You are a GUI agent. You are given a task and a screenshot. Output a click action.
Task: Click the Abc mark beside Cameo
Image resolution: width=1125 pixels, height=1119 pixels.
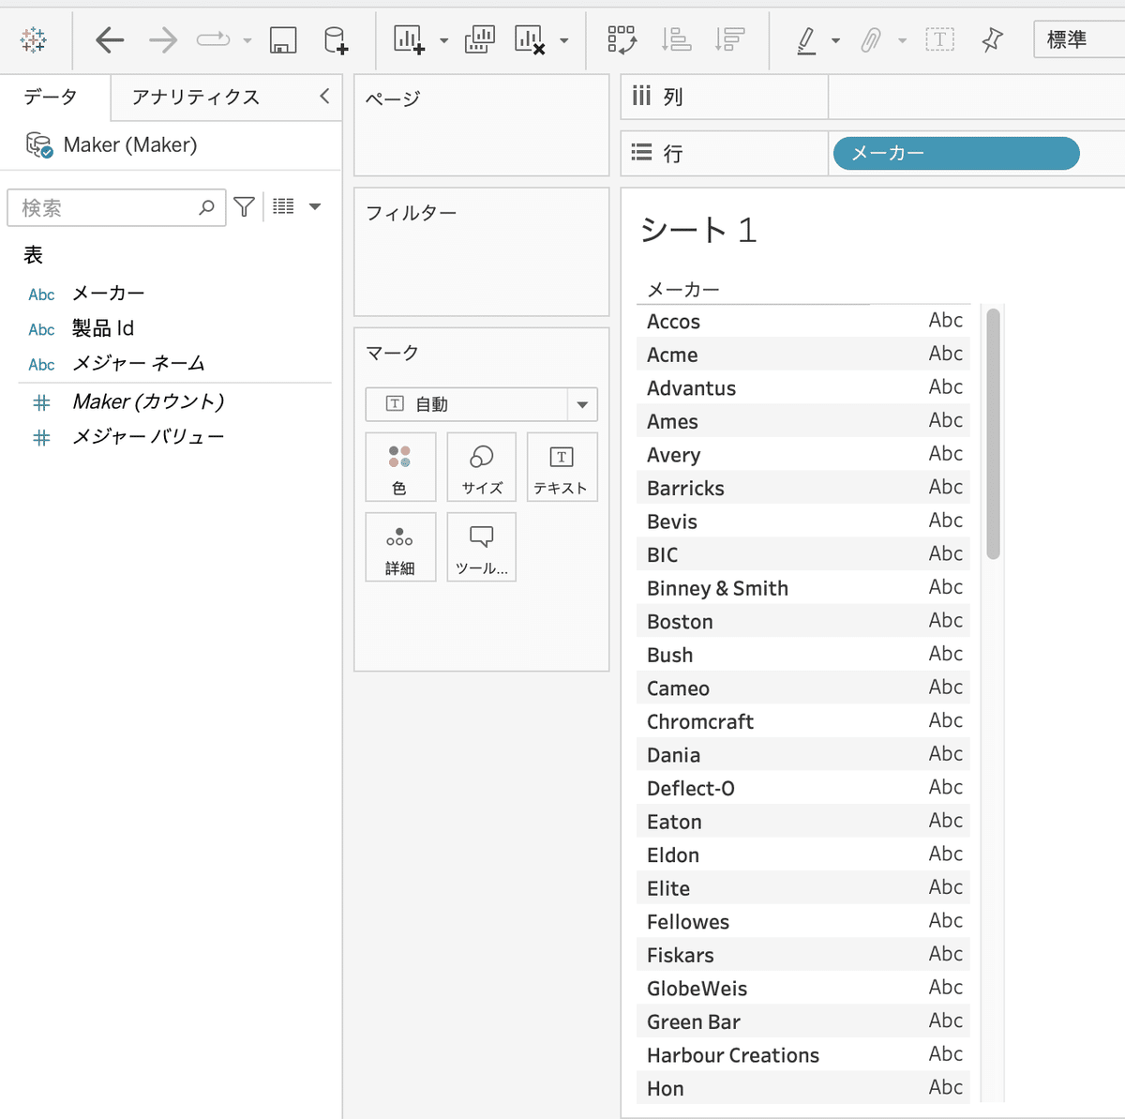(x=946, y=687)
